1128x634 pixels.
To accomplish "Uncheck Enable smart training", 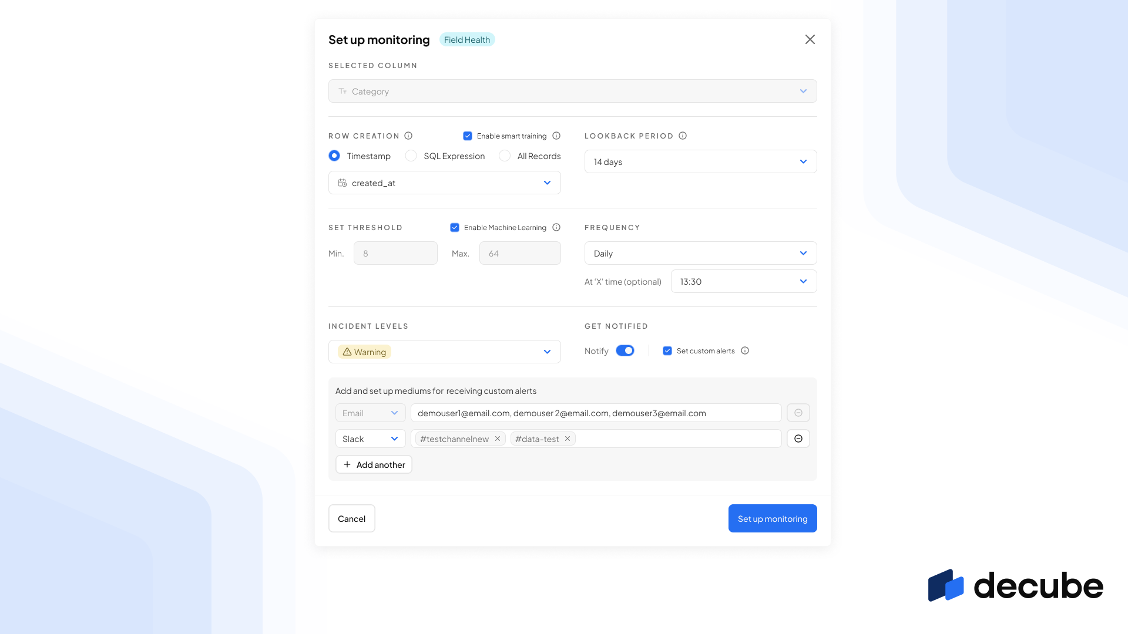I will (468, 136).
